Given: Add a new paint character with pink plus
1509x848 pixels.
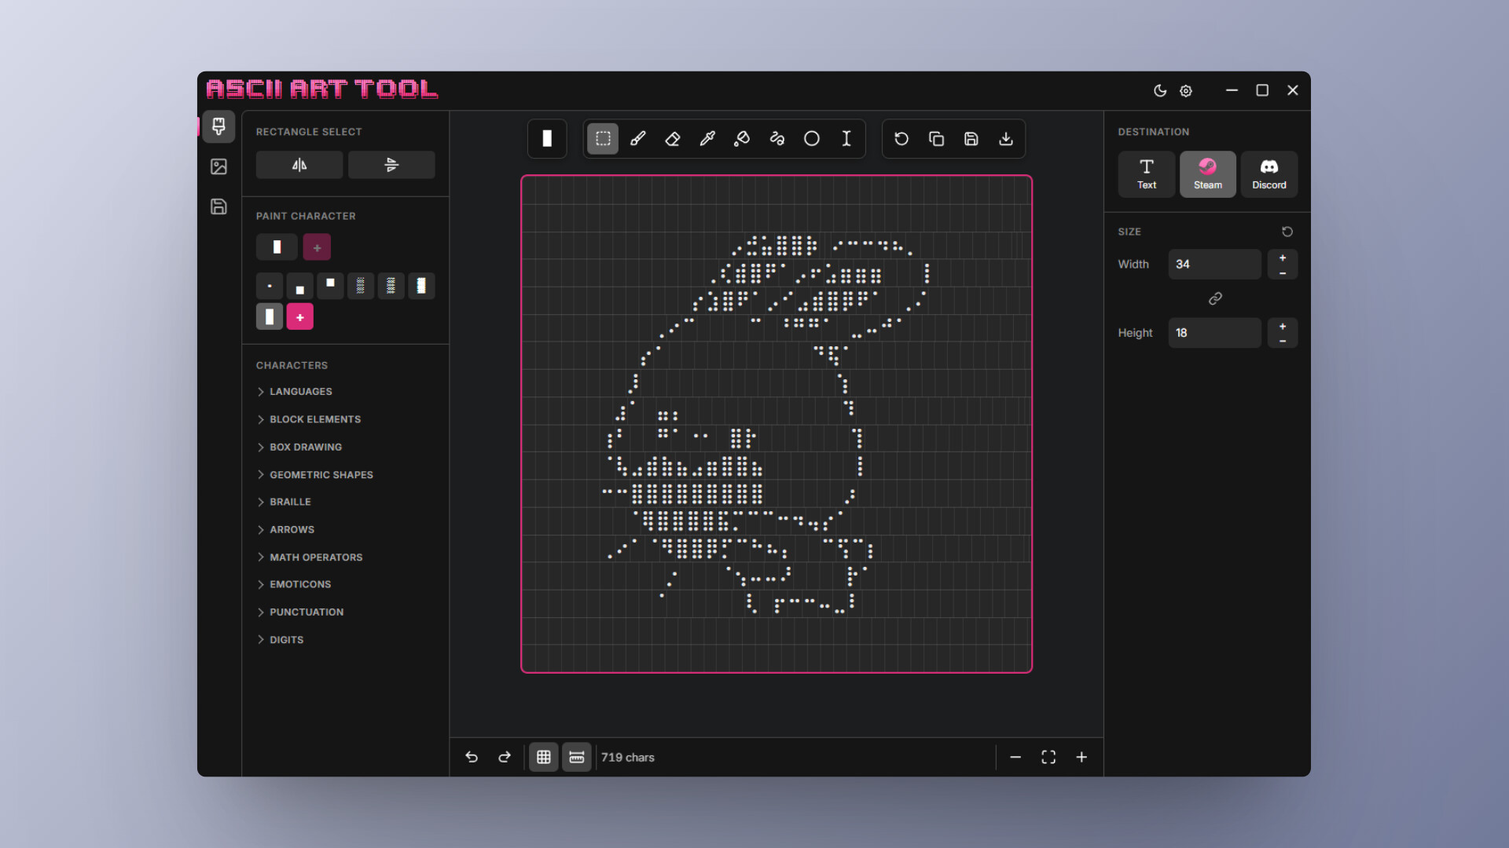Looking at the screenshot, I should pyautogui.click(x=300, y=317).
